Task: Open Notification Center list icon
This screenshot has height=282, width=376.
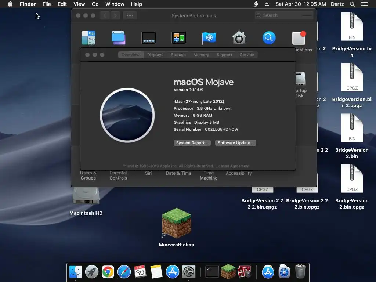Action: click(x=364, y=4)
